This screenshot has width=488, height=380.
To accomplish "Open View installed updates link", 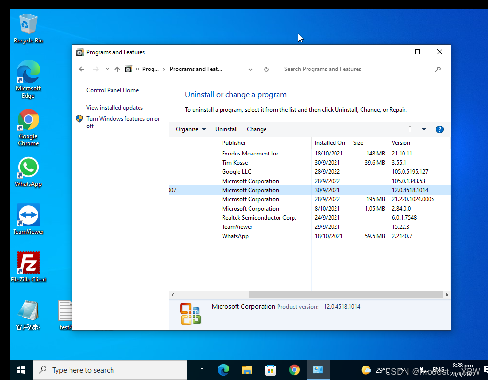I will click(114, 108).
